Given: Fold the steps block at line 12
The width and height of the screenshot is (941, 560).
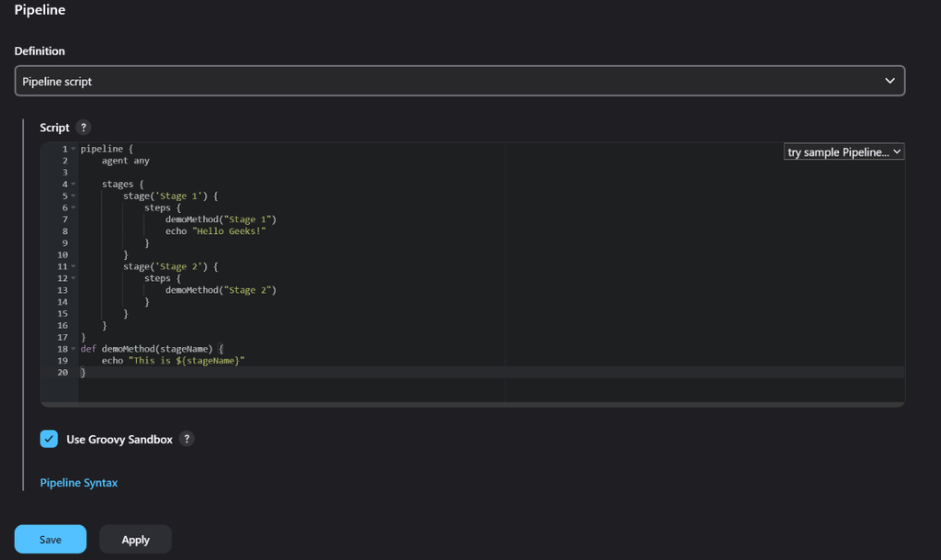Looking at the screenshot, I should pyautogui.click(x=74, y=279).
